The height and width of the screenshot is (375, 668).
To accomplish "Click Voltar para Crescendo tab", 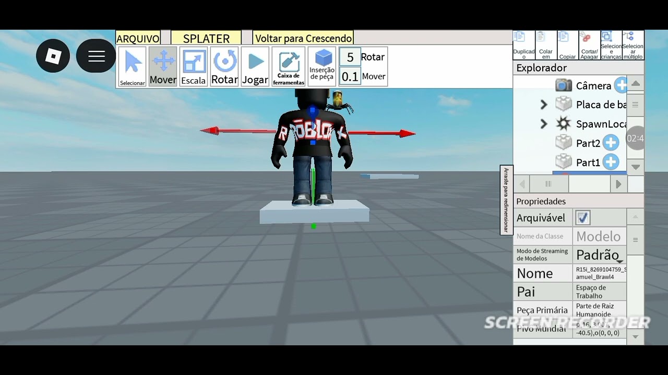I will point(303,39).
